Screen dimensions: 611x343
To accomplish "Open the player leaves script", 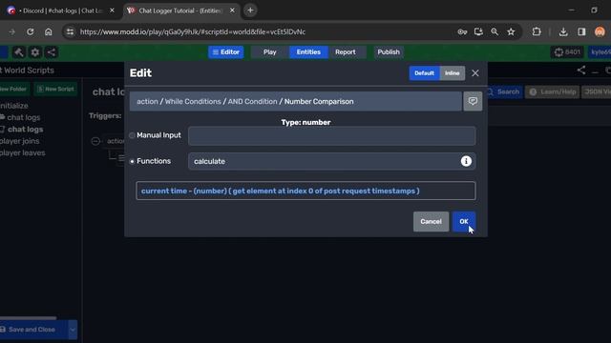I will (23, 152).
